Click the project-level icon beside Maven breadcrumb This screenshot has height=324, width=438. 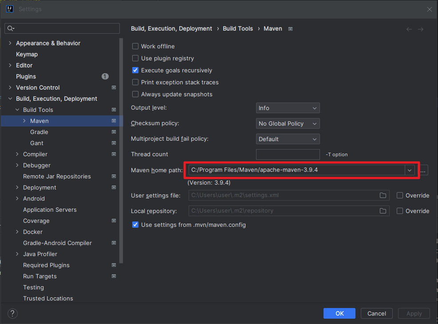(291, 29)
